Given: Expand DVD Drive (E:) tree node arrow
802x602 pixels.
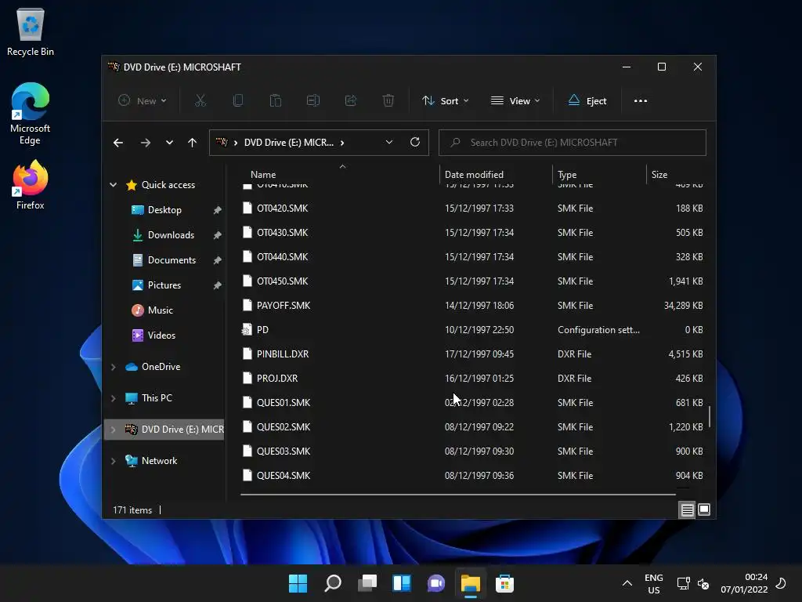Looking at the screenshot, I should tap(113, 430).
